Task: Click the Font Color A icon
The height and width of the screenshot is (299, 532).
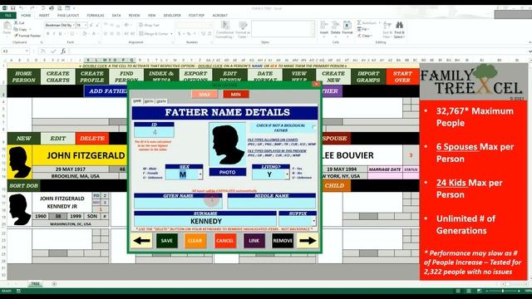Action: click(x=94, y=33)
